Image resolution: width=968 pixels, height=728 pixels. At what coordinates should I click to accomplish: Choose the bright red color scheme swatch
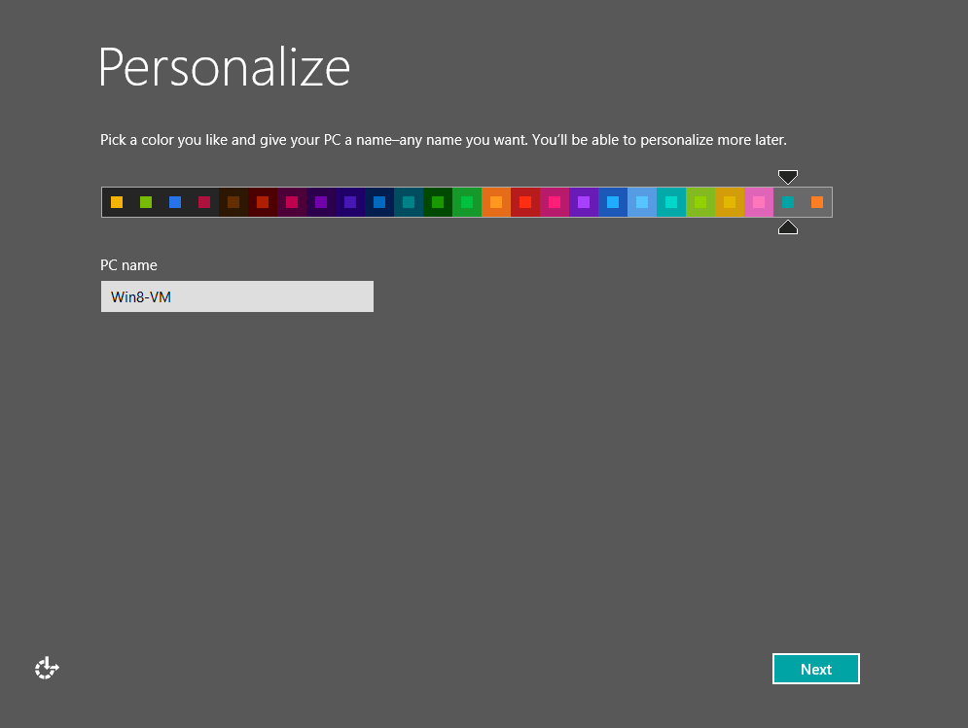(525, 202)
